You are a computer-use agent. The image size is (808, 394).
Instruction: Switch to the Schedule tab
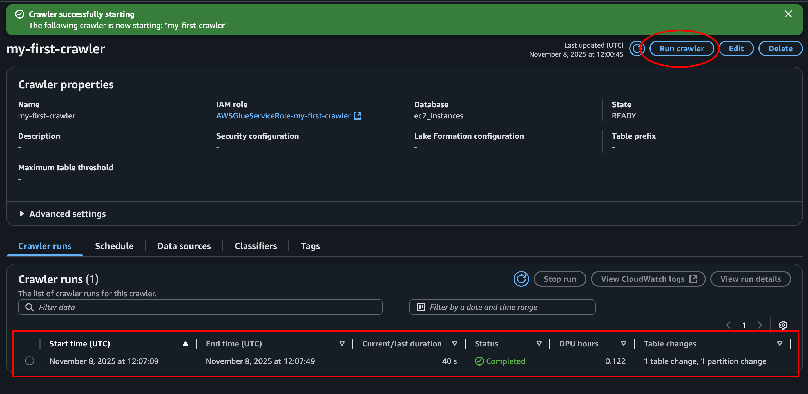114,246
